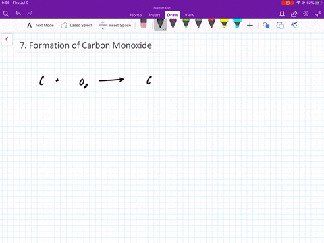Open the search magnifier icon
This screenshot has width=324, height=243.
(6, 13)
